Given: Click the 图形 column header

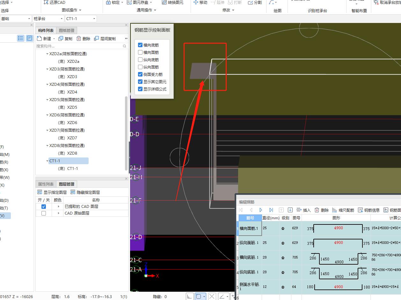Looking at the screenshot, I should pos(336,218).
